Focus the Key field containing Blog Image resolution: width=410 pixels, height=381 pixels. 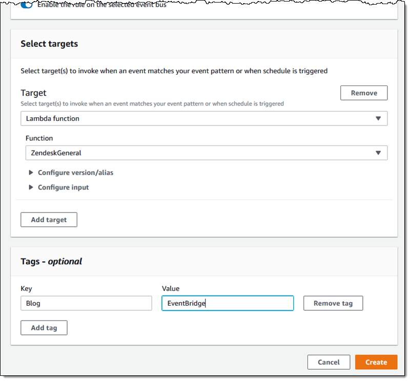[x=86, y=303]
